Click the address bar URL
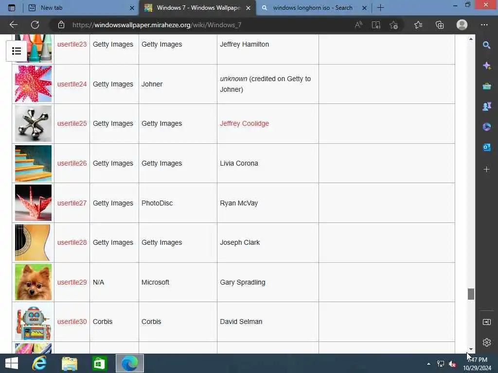Viewport: 498px width, 373px height. click(x=157, y=25)
